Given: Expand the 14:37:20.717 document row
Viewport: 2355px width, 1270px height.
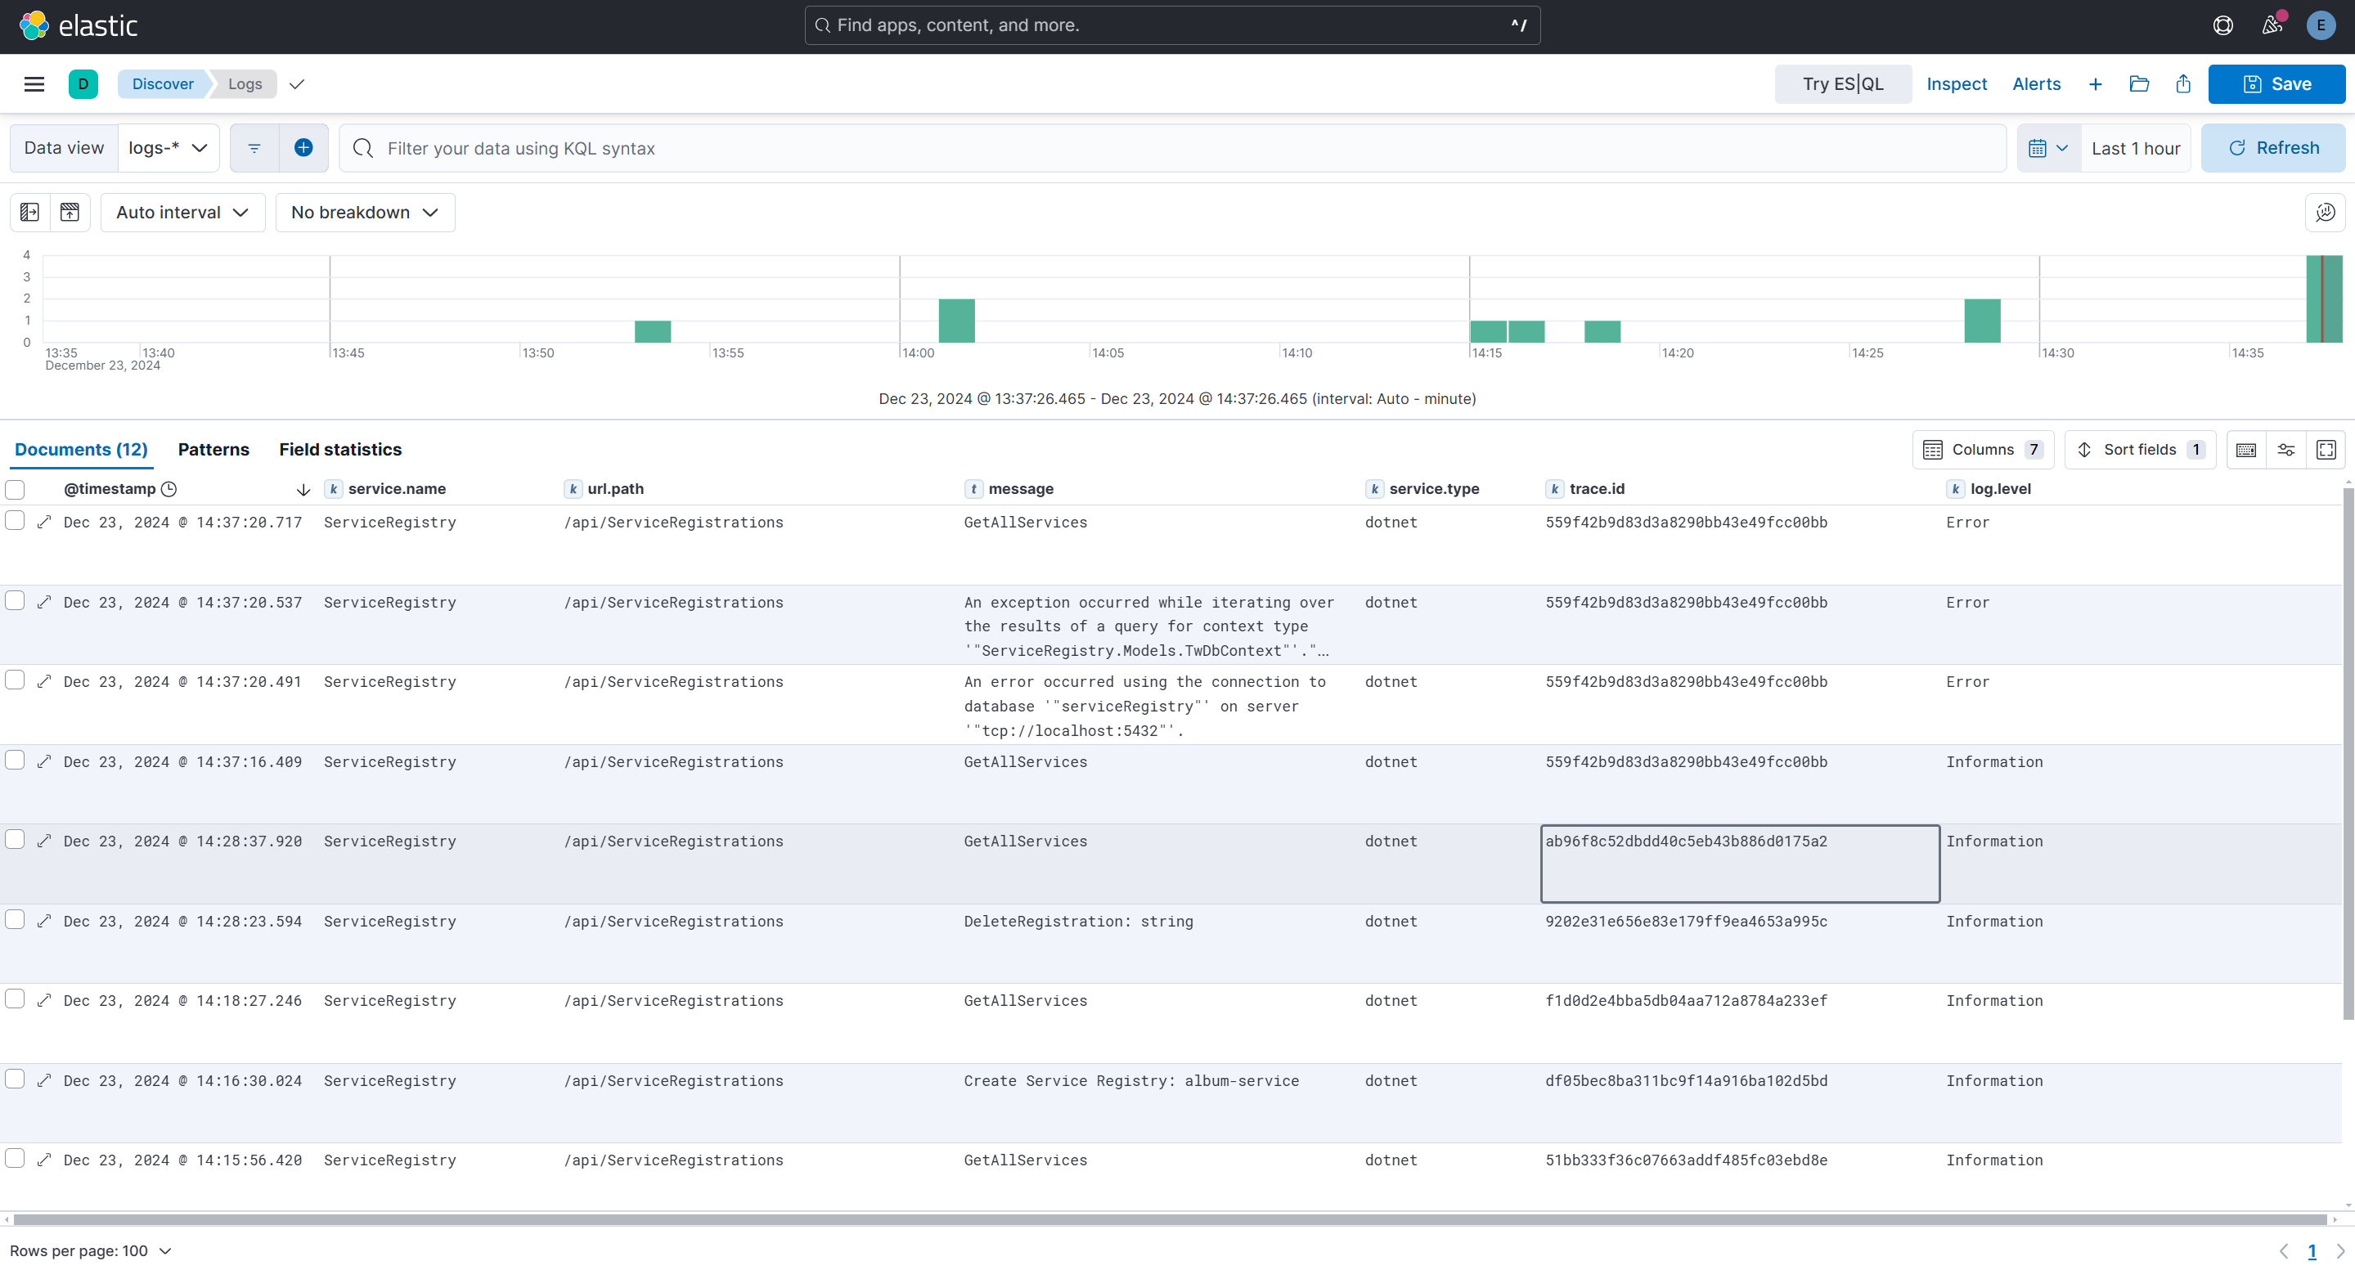Looking at the screenshot, I should [44, 522].
